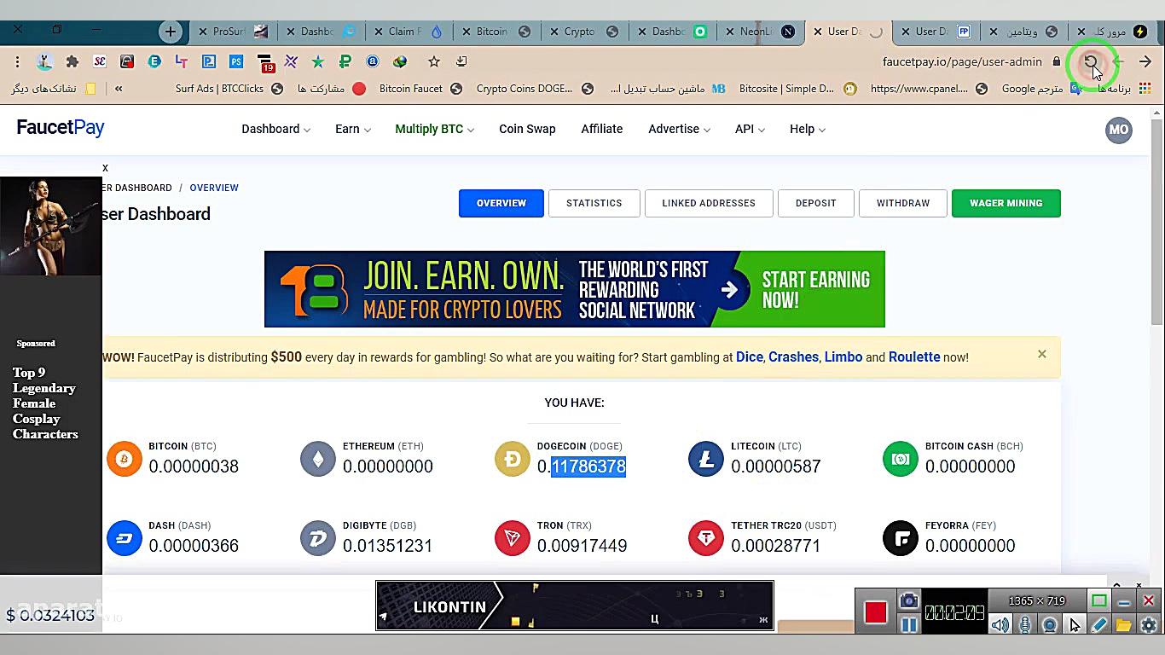Bookmark this page with the star icon
Image resolution: width=1165 pixels, height=655 pixels.
[434, 61]
